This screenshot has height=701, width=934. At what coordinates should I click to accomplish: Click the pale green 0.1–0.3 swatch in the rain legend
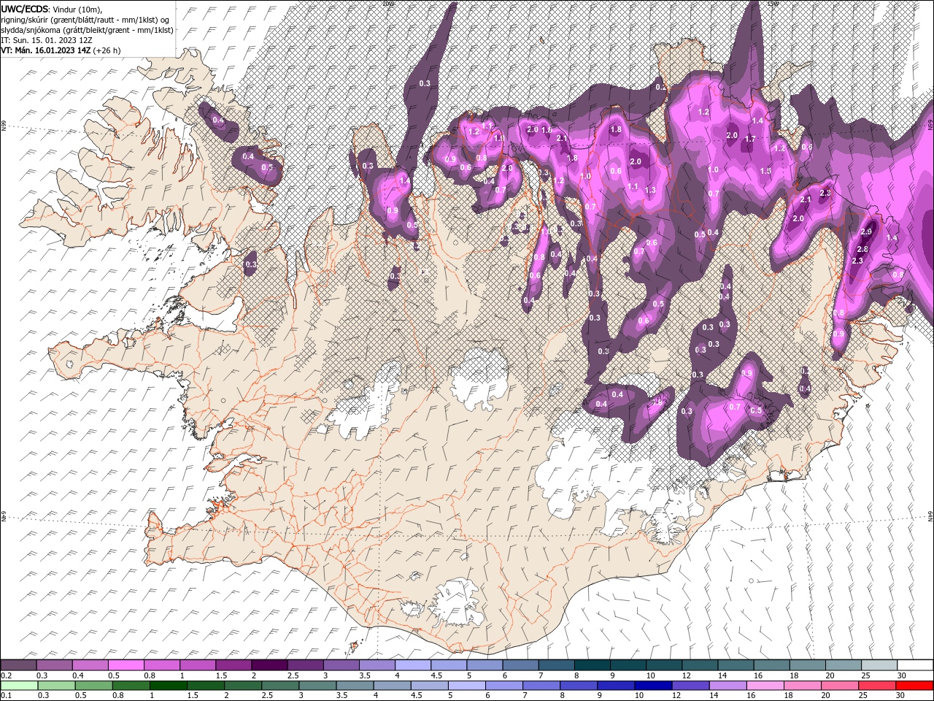click(18, 686)
